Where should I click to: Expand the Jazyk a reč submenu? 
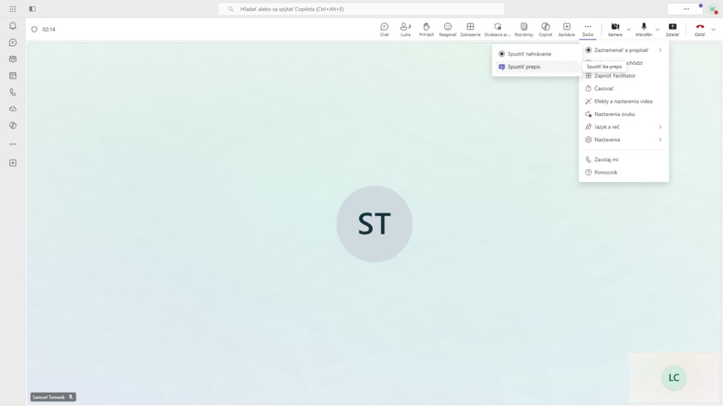[x=624, y=127]
